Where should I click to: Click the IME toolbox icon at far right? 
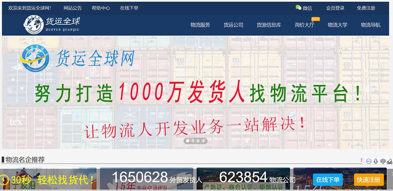pyautogui.click(x=389, y=161)
